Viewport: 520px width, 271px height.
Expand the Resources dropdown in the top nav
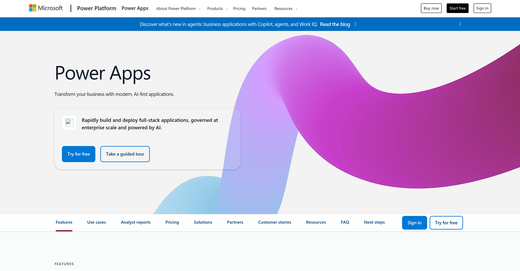coord(285,8)
